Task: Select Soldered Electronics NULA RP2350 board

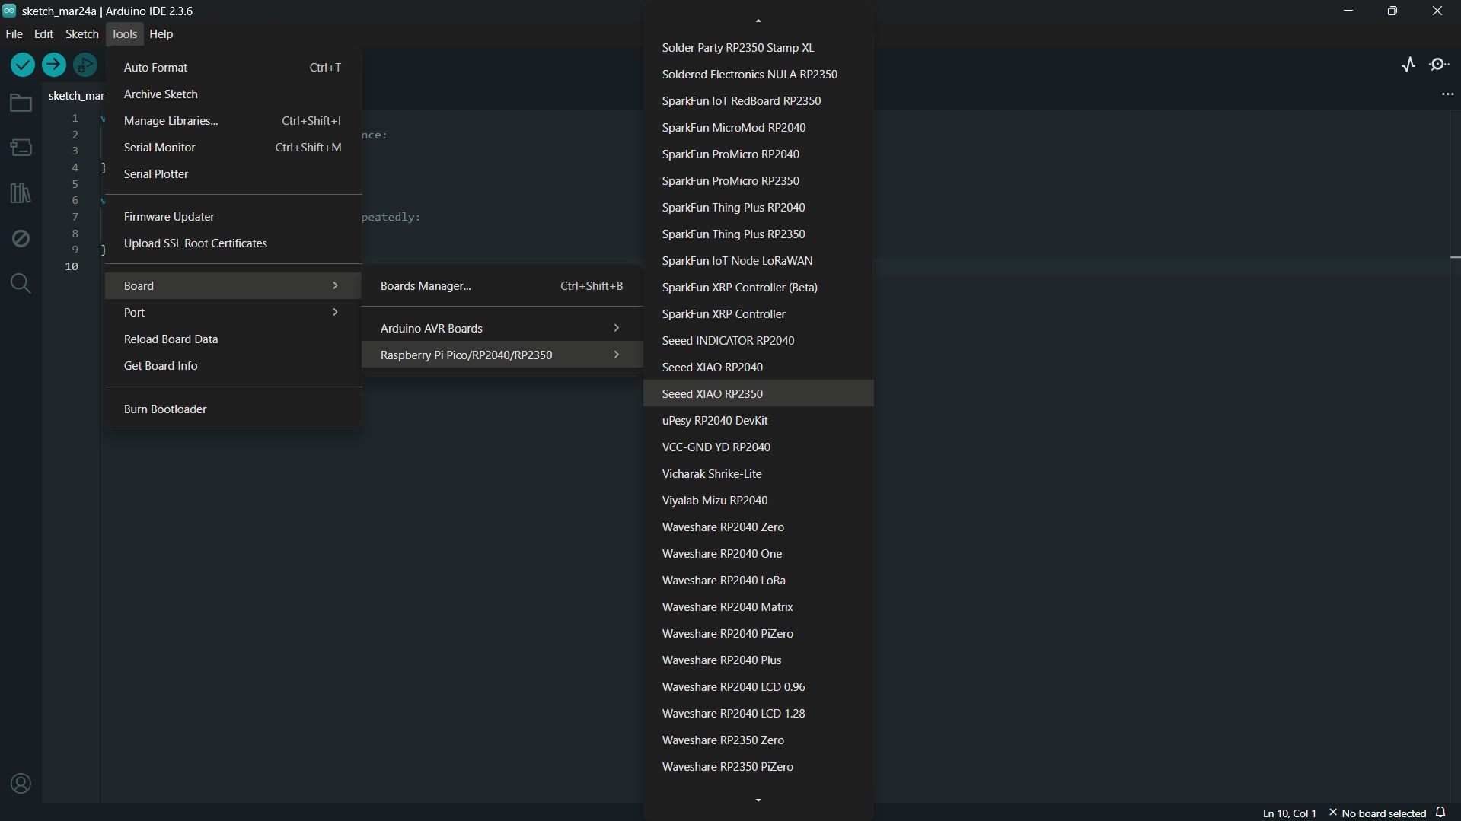Action: click(x=758, y=75)
